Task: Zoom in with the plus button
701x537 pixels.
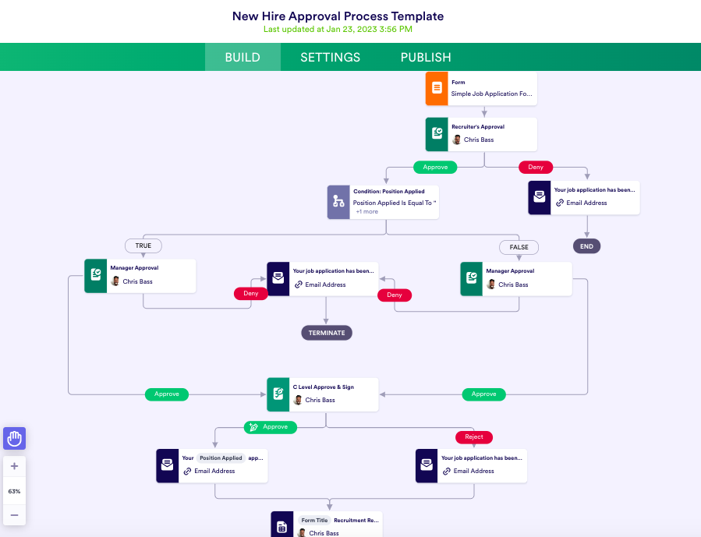Action: click(x=14, y=466)
